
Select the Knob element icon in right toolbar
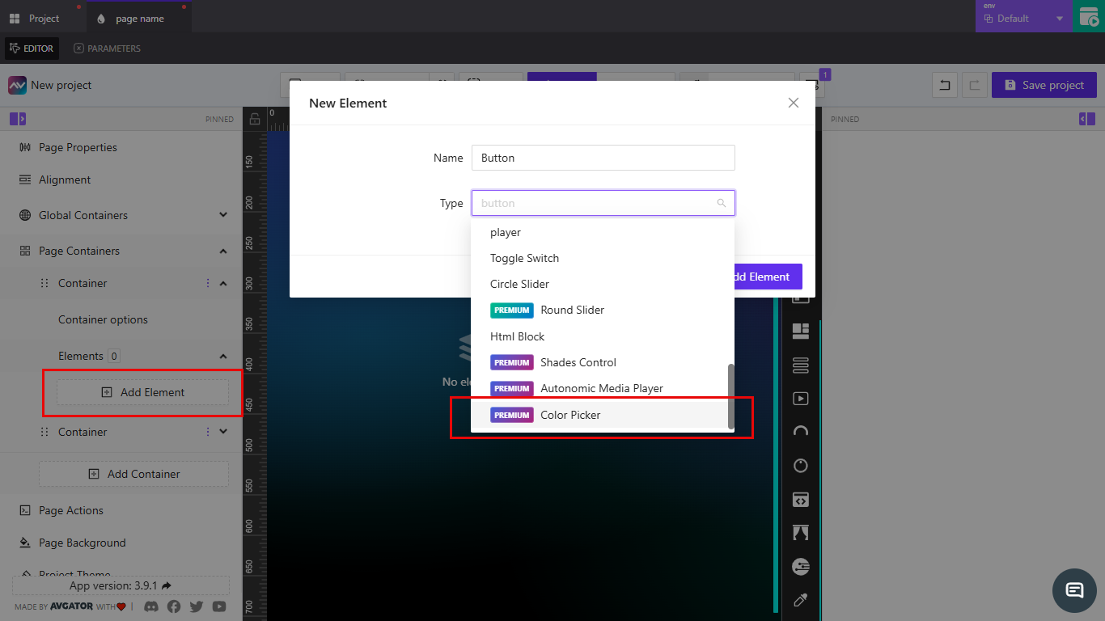800,465
